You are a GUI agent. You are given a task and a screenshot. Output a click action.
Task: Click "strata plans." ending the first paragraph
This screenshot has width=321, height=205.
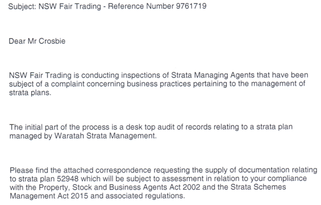30,93
